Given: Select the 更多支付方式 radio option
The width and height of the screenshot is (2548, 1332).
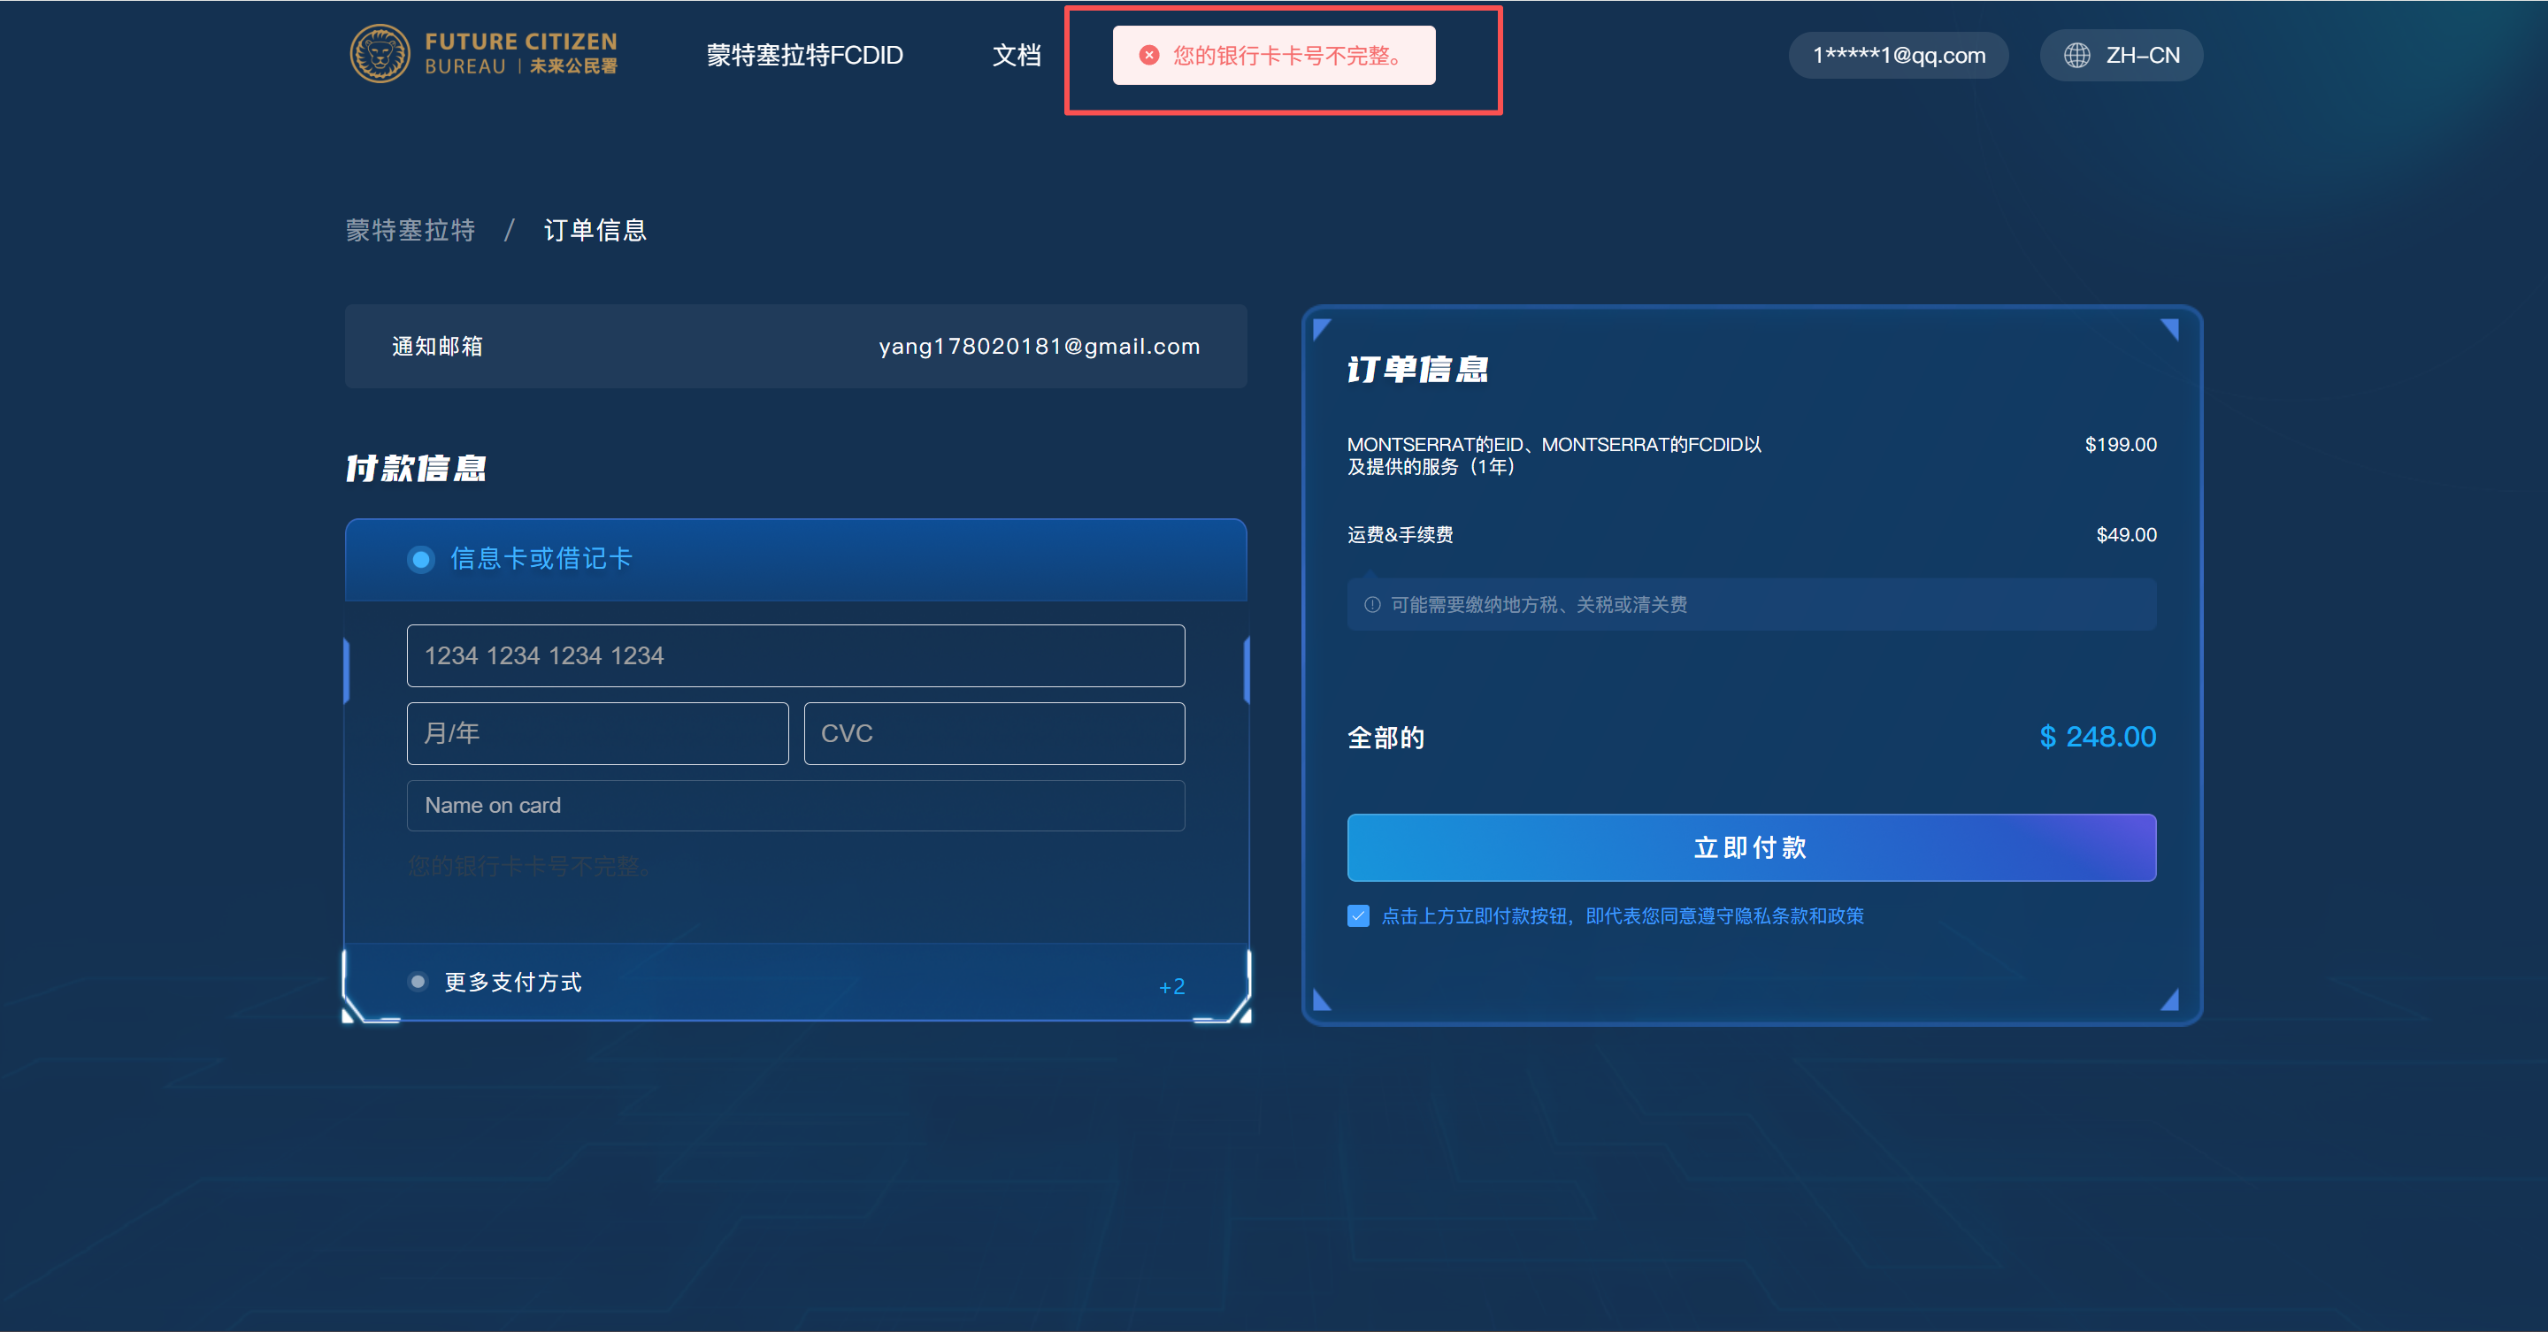Looking at the screenshot, I should (418, 981).
